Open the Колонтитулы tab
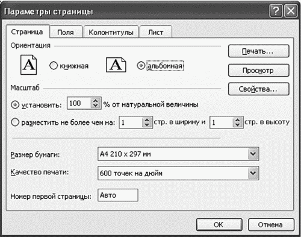 pyautogui.click(x=111, y=32)
